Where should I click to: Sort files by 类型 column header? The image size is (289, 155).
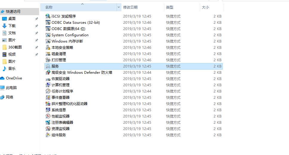170,7
